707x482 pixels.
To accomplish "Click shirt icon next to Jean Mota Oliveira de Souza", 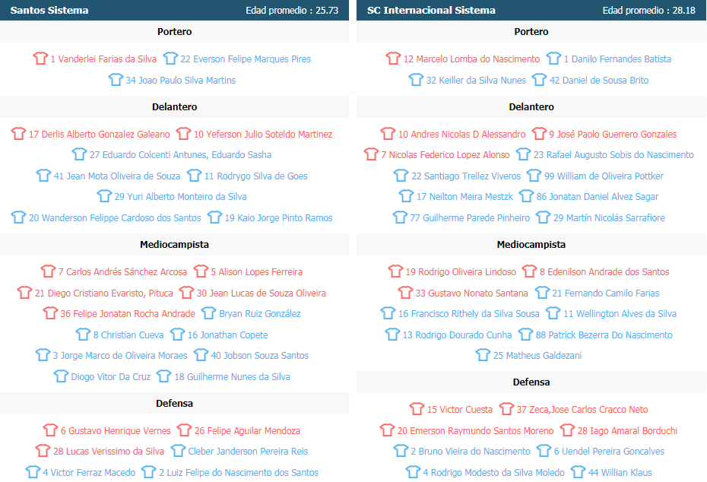I will pos(44,176).
